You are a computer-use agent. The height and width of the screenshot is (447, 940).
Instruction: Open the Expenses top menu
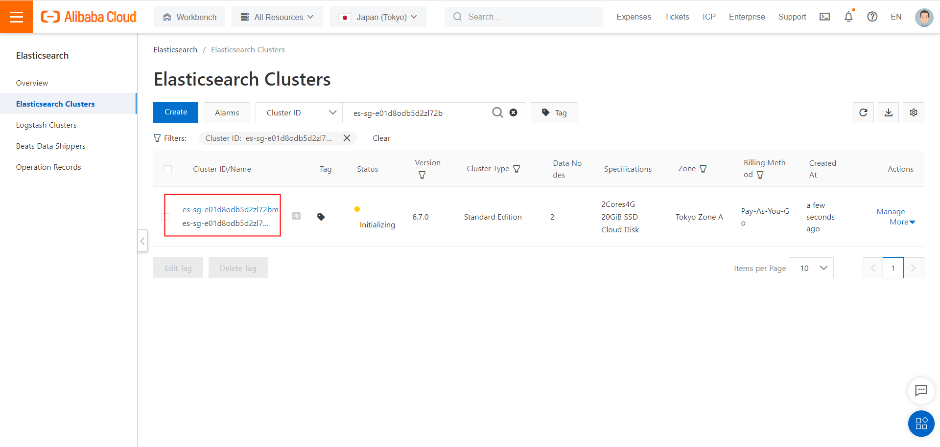coord(634,17)
